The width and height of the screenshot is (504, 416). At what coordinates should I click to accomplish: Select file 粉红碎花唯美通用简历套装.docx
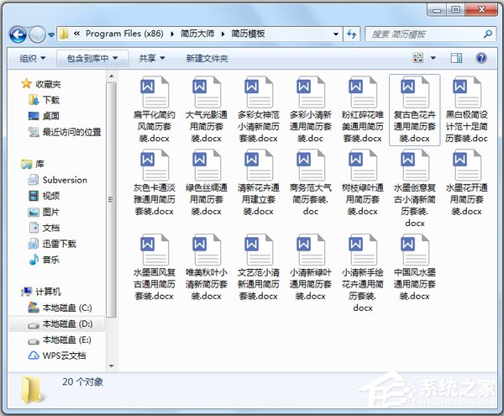tap(363, 109)
